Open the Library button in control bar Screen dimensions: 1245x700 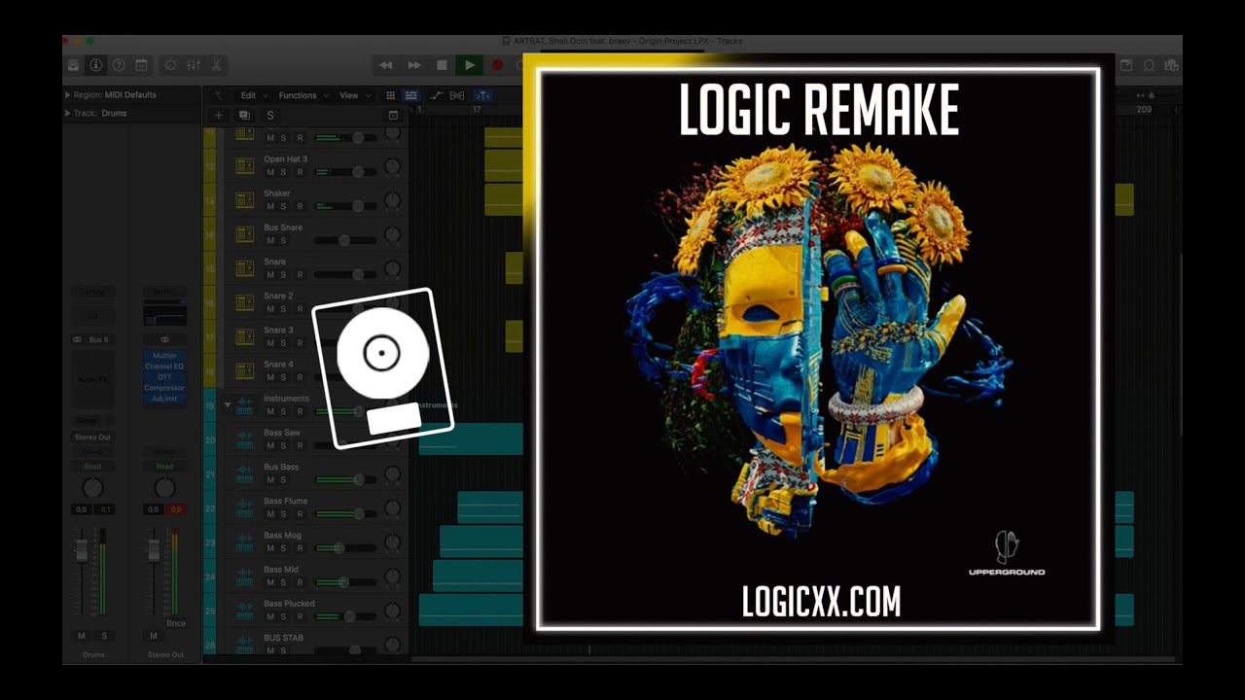(73, 65)
